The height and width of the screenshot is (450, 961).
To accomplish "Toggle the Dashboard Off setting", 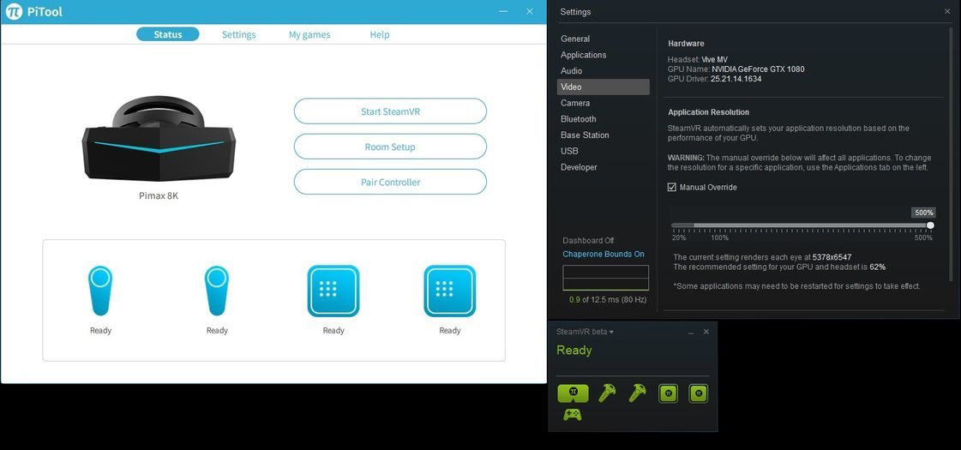I will 588,241.
